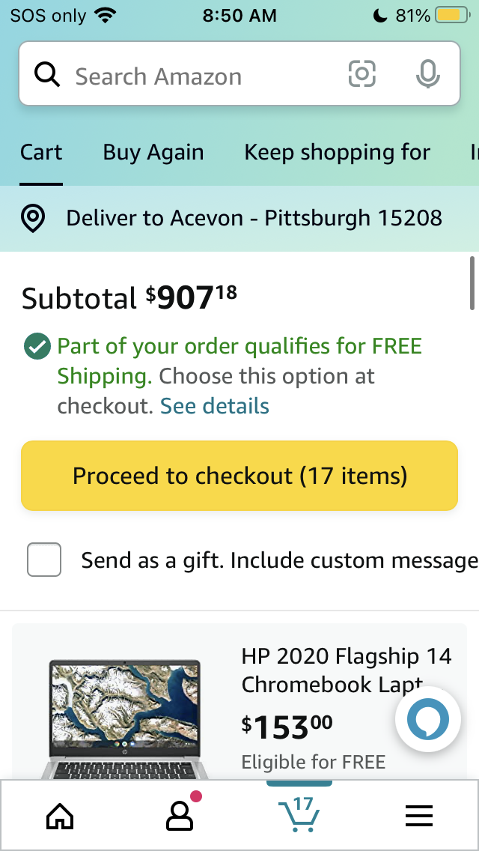Change delivery address Acevon - Pittsburgh 15208
The image size is (479, 851).
click(254, 218)
